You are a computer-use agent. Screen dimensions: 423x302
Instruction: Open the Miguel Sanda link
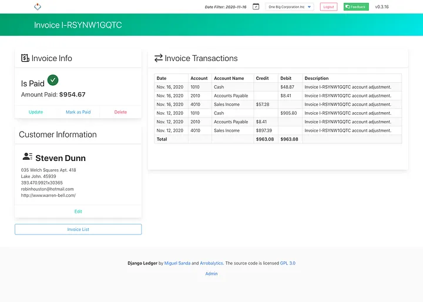(177, 263)
